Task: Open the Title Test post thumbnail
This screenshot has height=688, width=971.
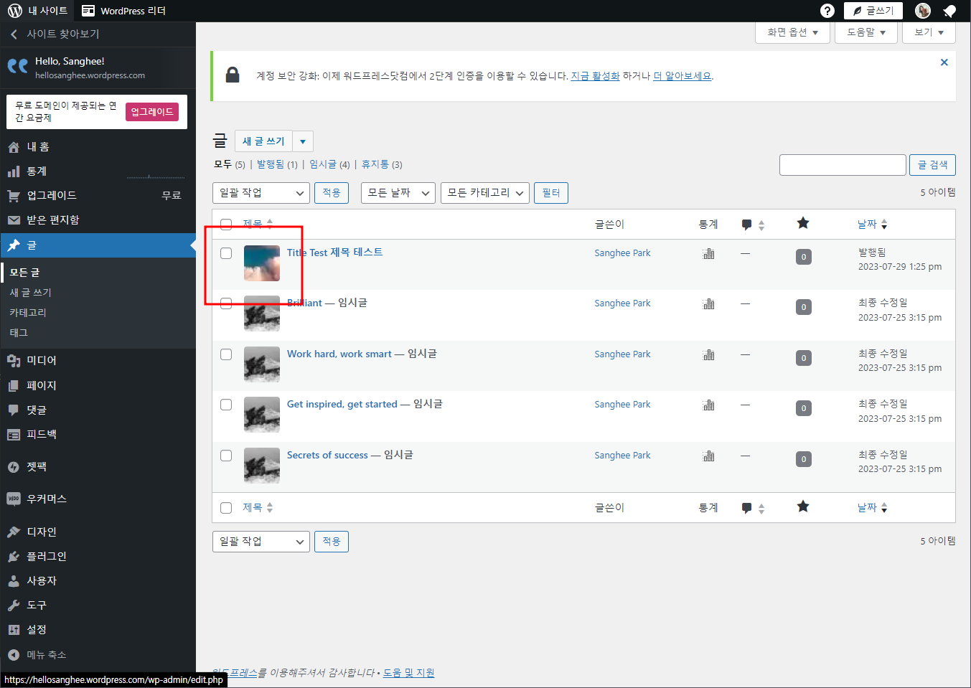Action: coord(262,263)
